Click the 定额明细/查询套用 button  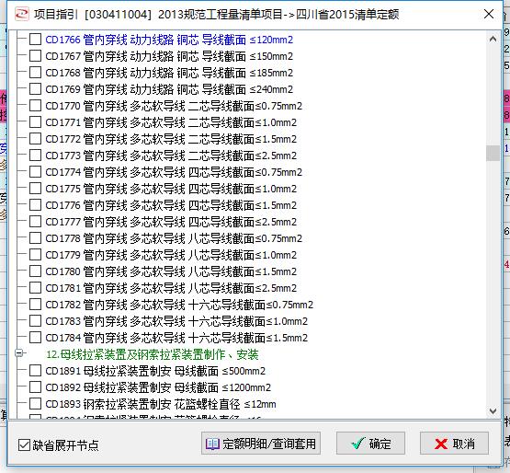tap(261, 444)
